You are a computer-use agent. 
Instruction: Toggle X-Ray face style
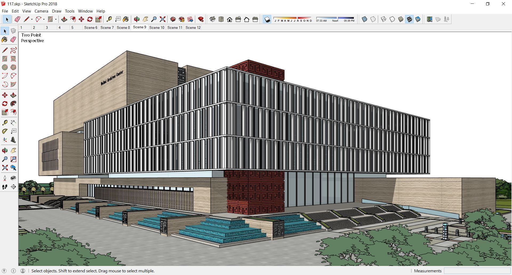[x=365, y=19]
